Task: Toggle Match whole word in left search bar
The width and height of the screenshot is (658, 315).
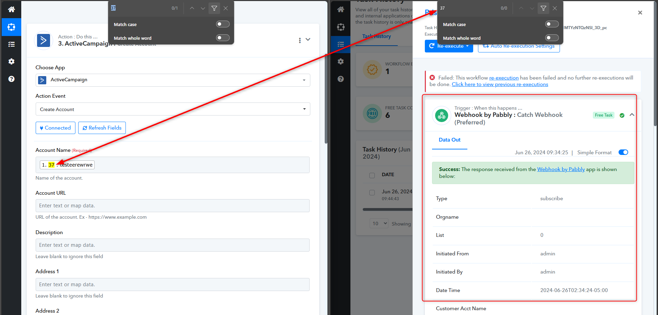Action: point(223,38)
